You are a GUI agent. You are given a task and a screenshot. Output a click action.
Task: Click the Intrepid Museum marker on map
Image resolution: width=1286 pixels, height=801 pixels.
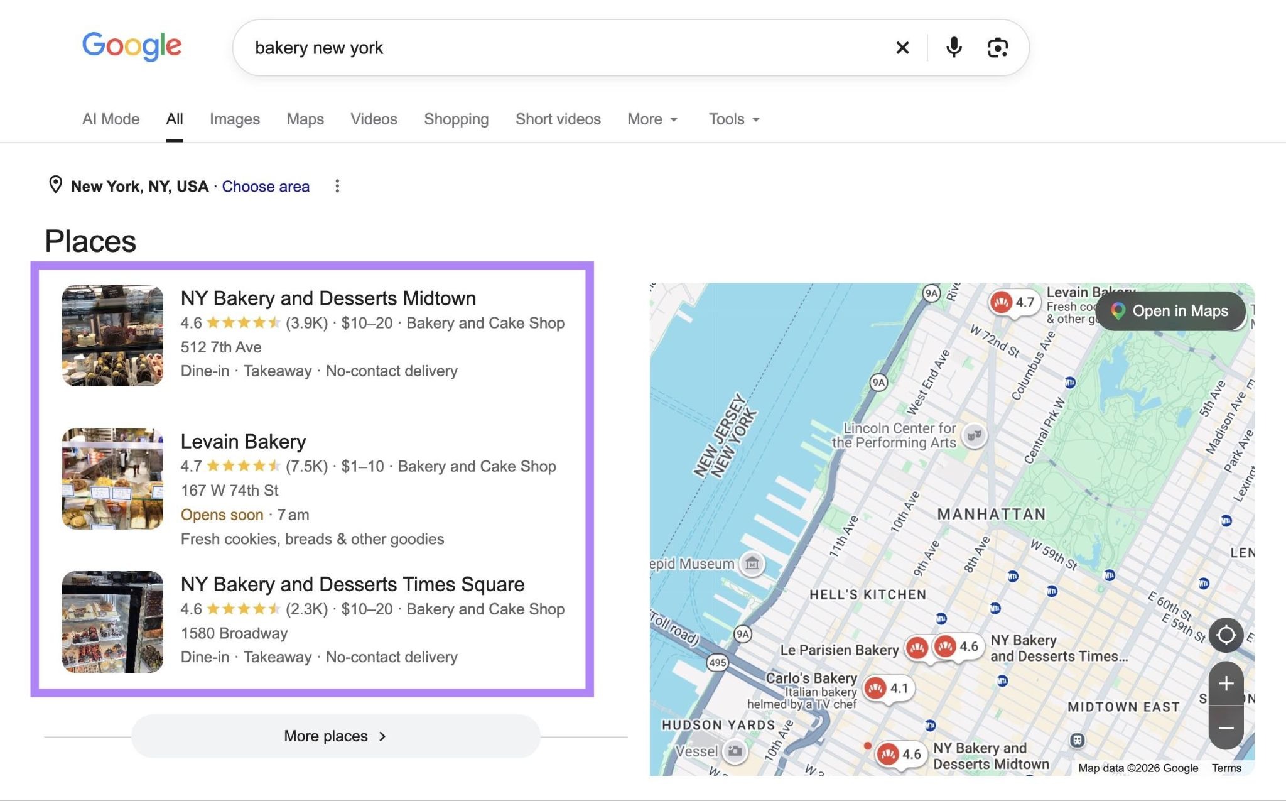click(x=752, y=564)
